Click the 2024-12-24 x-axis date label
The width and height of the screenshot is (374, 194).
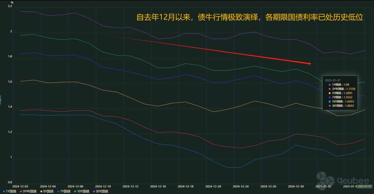[241, 186]
